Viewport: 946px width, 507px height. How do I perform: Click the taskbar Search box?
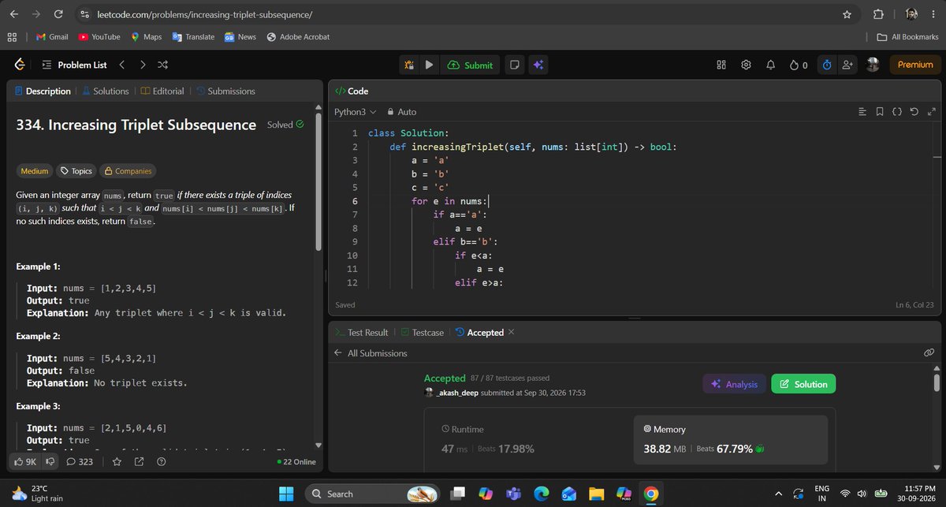(373, 494)
